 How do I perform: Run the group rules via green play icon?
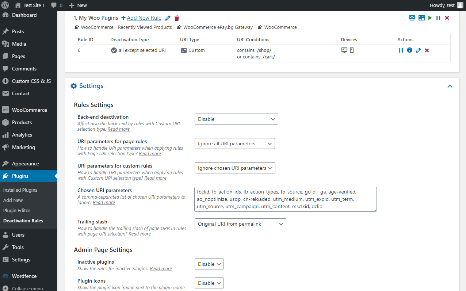430,18
